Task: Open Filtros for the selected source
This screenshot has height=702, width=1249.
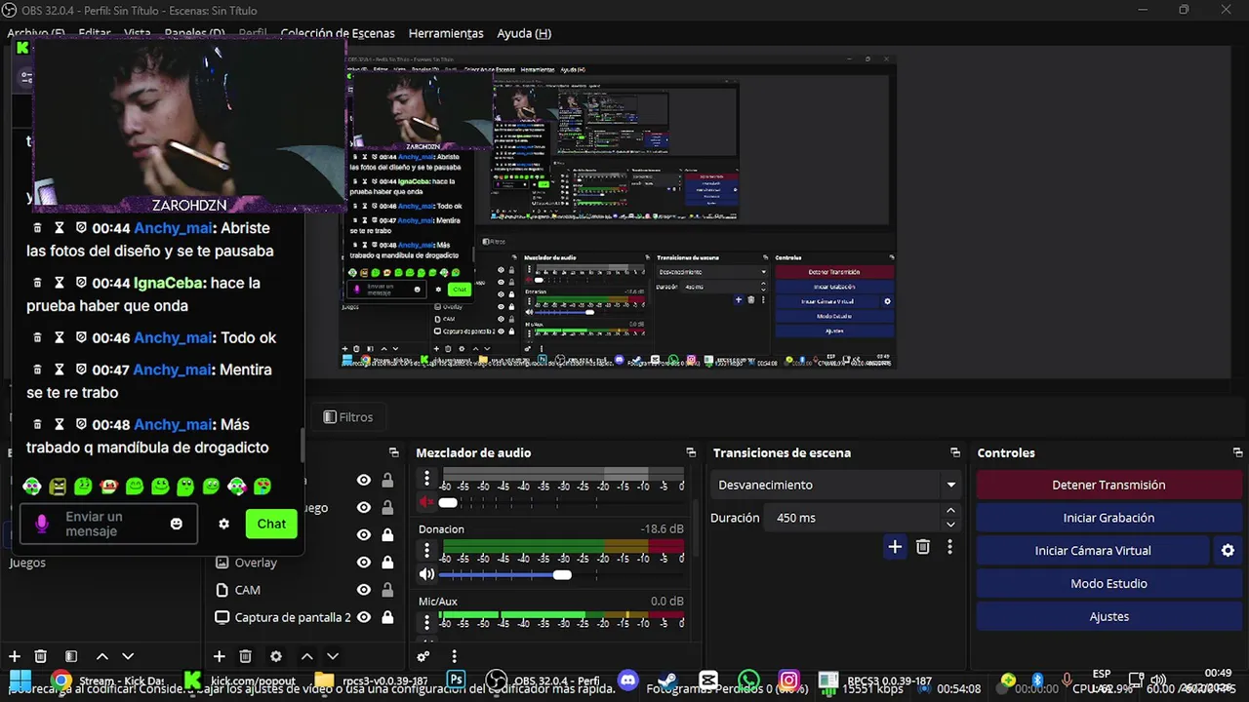Action: (x=348, y=417)
